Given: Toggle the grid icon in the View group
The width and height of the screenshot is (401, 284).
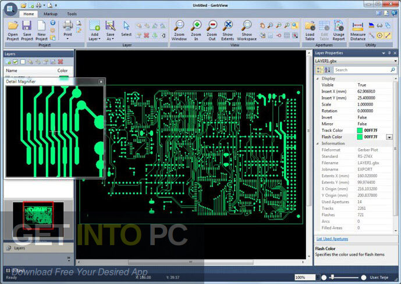Looking at the screenshot, I should pos(287,35).
